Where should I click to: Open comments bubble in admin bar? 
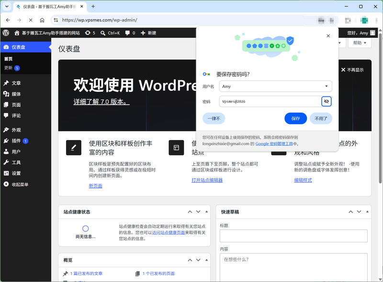(x=130, y=33)
